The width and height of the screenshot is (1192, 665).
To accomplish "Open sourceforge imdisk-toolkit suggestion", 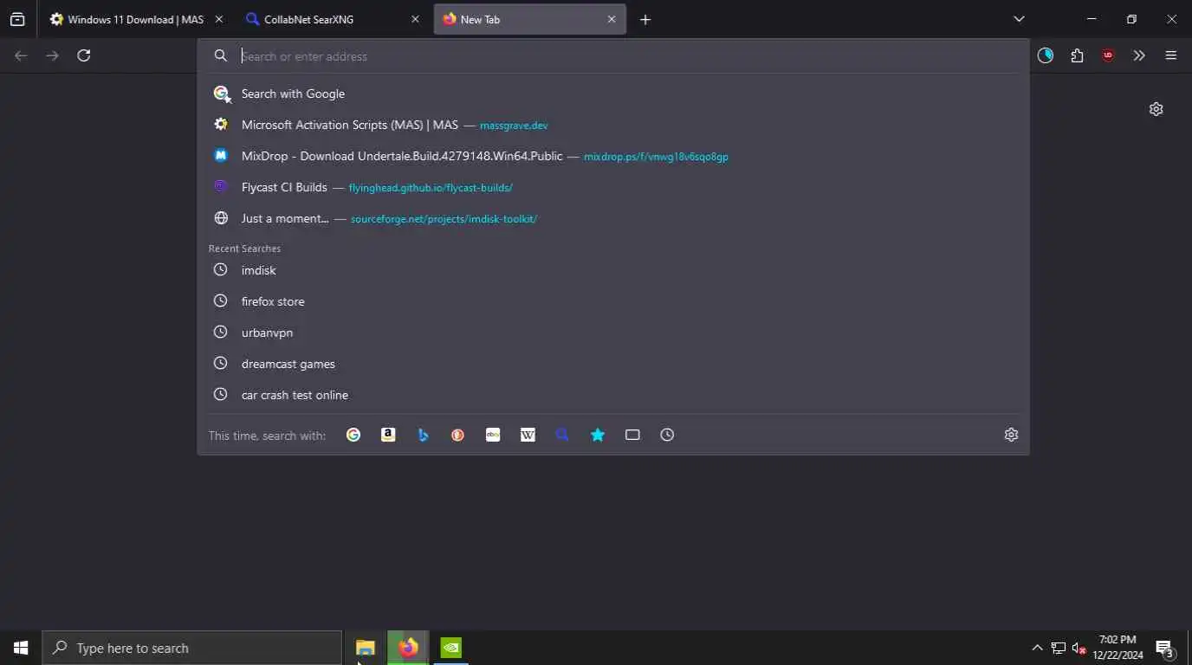I will pos(613,218).
